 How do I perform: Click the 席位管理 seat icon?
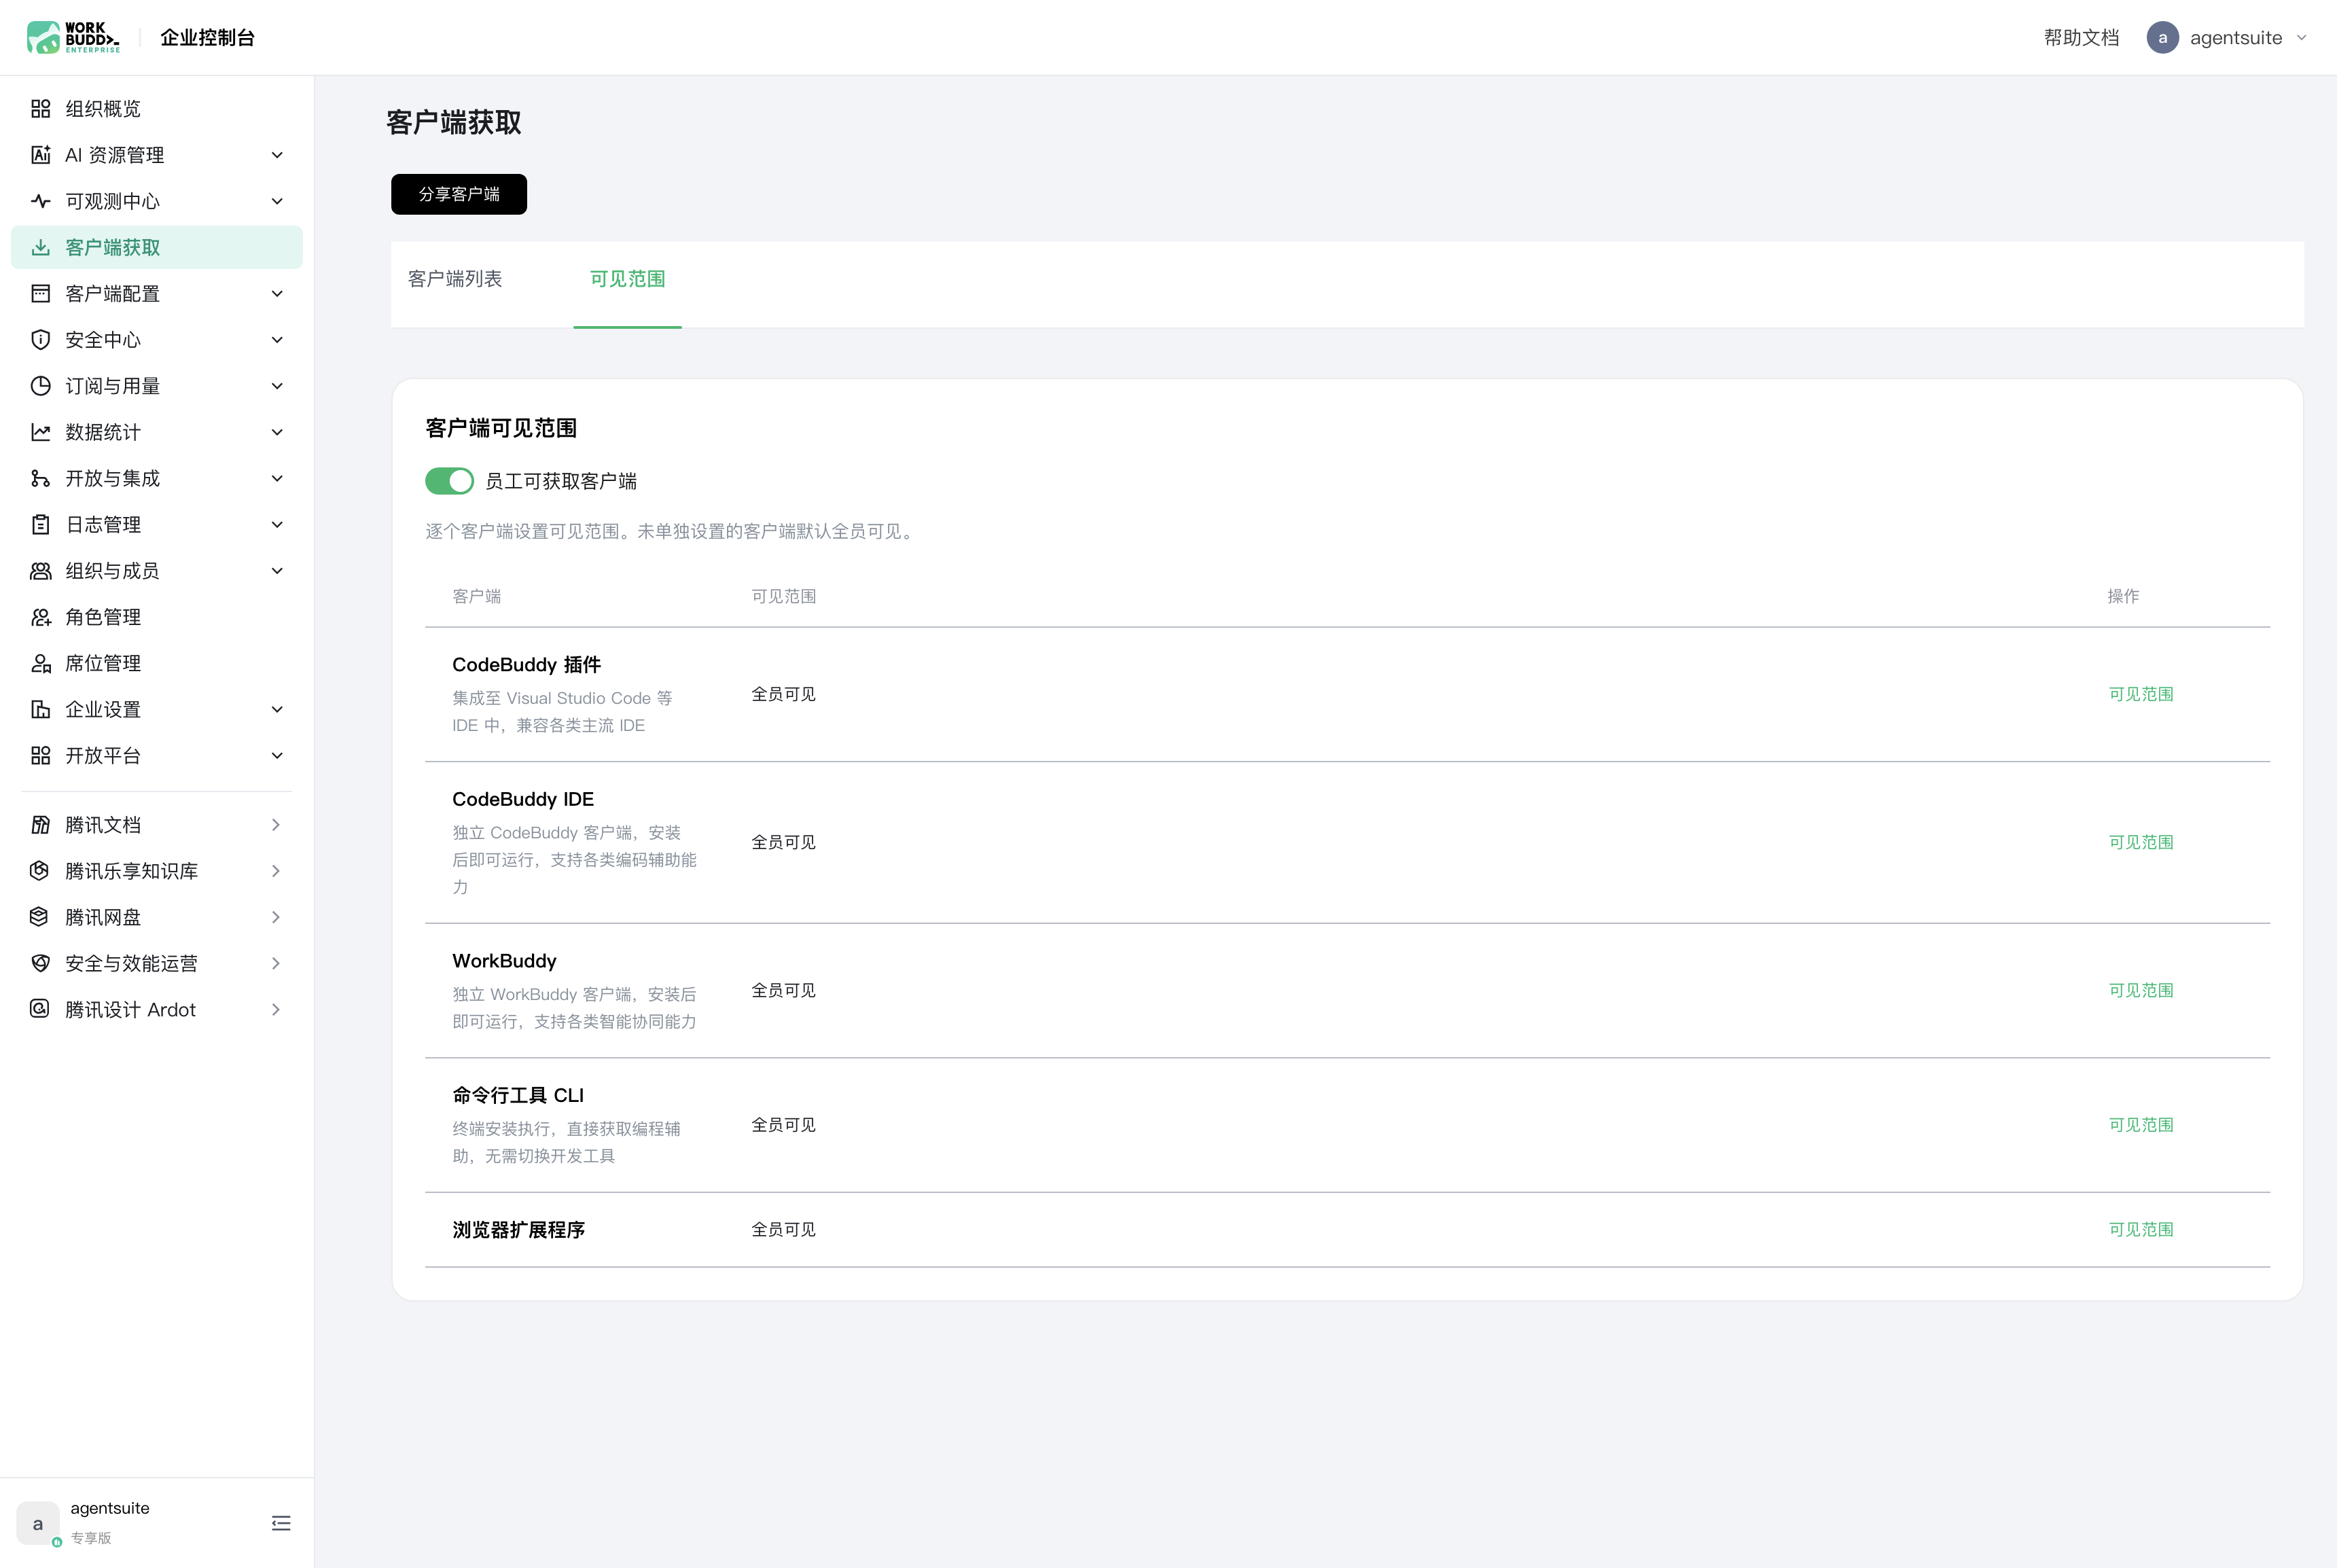40,663
